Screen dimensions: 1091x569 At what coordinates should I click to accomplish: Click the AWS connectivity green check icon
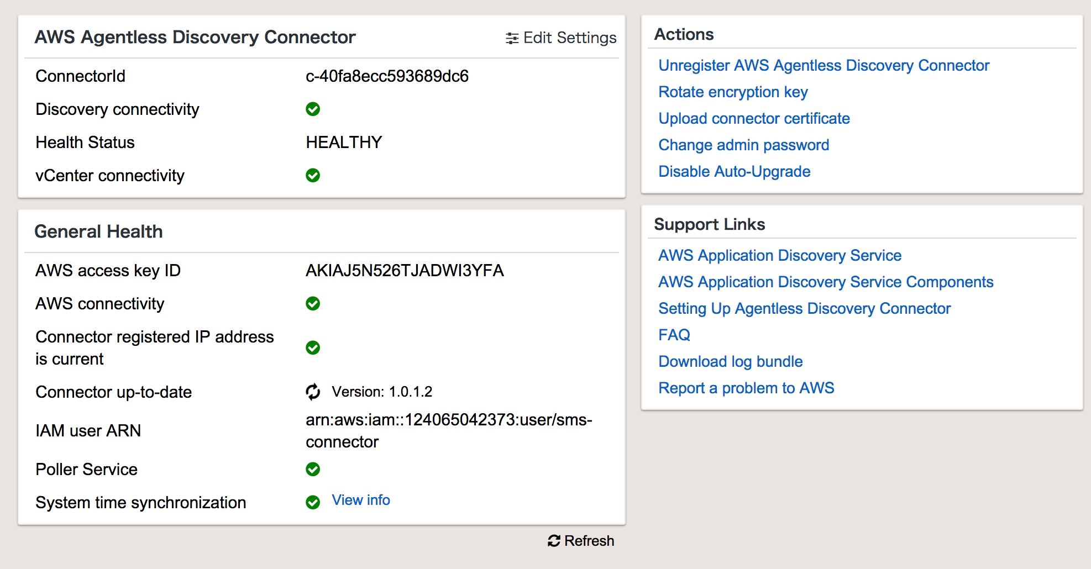[313, 303]
